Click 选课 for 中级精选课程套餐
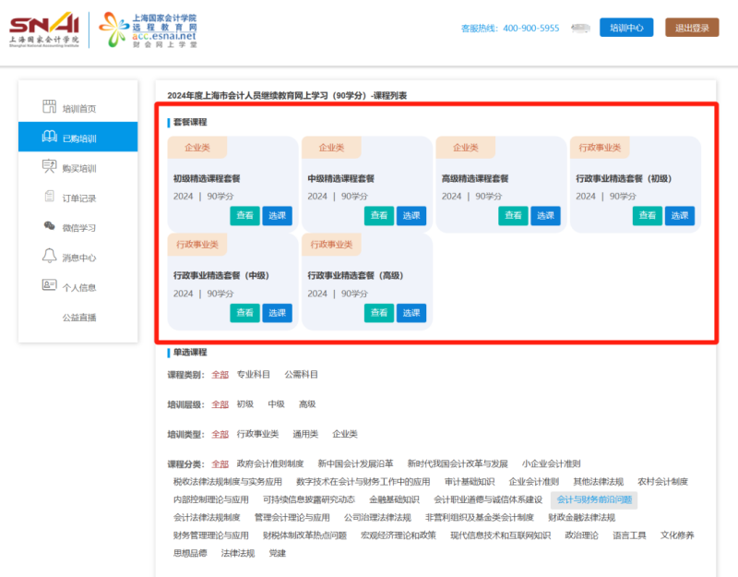The image size is (738, 577). pos(411,215)
